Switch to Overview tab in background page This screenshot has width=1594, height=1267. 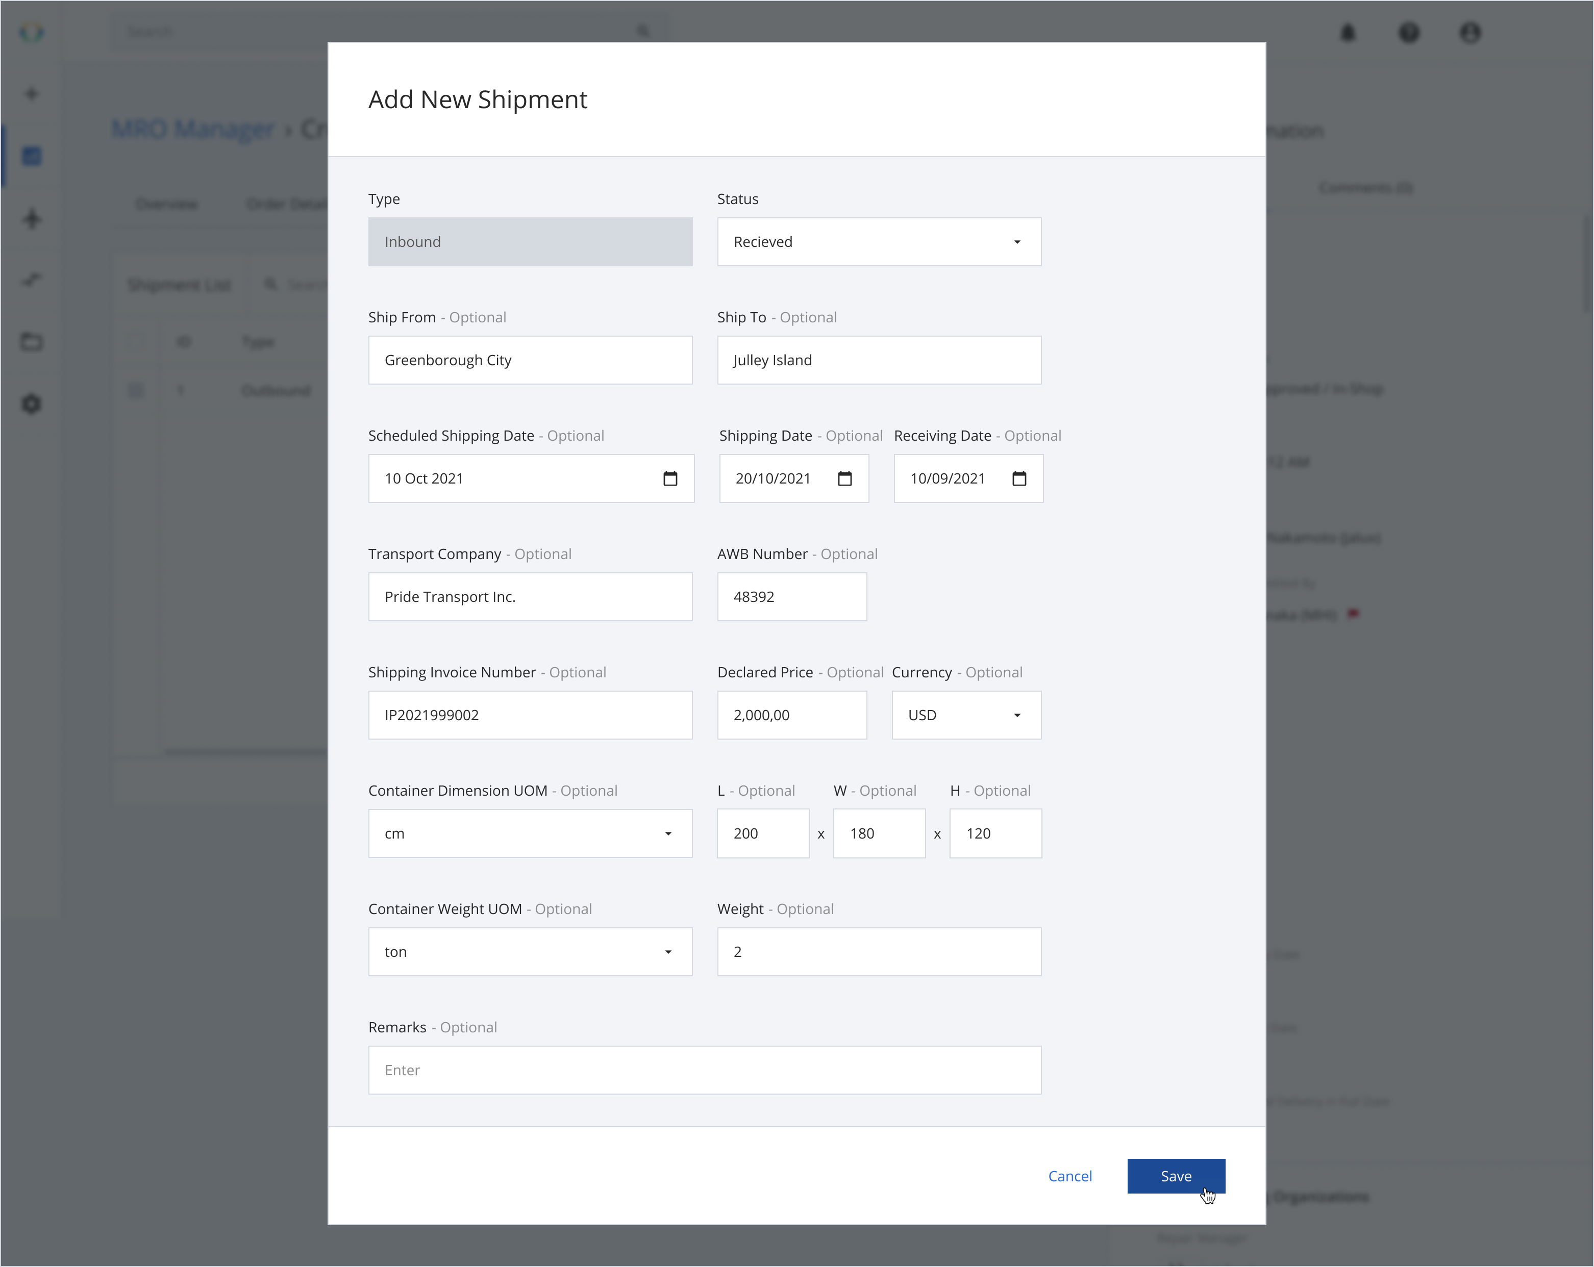pos(166,204)
